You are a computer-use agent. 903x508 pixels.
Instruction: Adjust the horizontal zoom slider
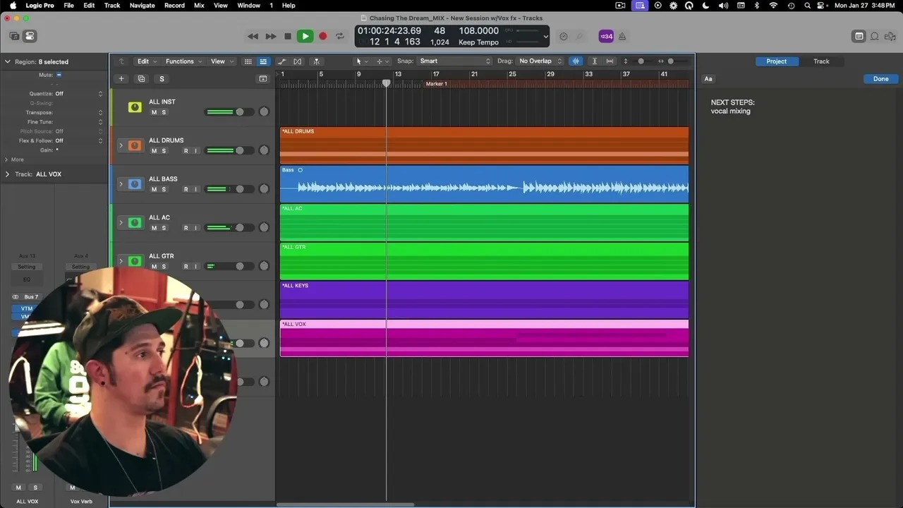(671, 61)
